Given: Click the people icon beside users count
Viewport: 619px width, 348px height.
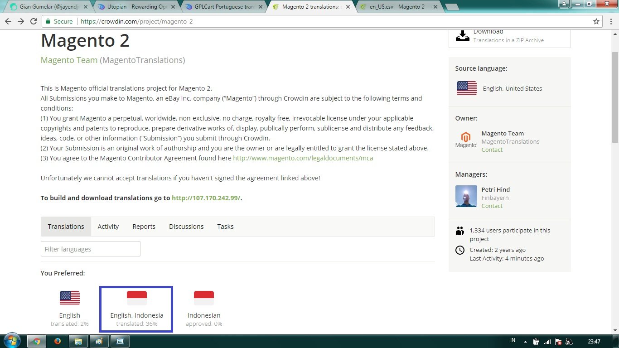Looking at the screenshot, I should click(460, 231).
